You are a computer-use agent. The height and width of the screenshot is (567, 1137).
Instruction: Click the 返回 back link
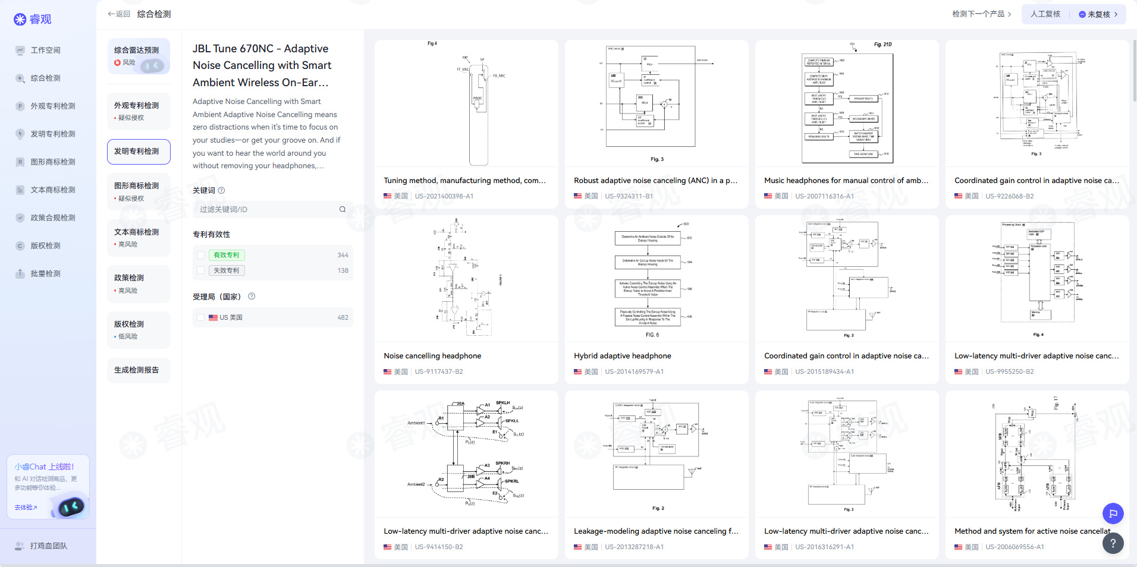[x=119, y=14]
